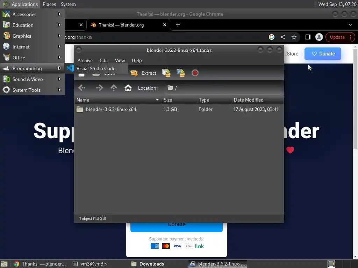Open Chrome tab search dropdown arrow
The height and width of the screenshot is (268, 358).
click(350, 25)
